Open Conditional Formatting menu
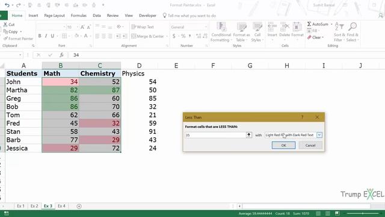Image resolution: width=385 pixels, height=217 pixels. pos(221,32)
